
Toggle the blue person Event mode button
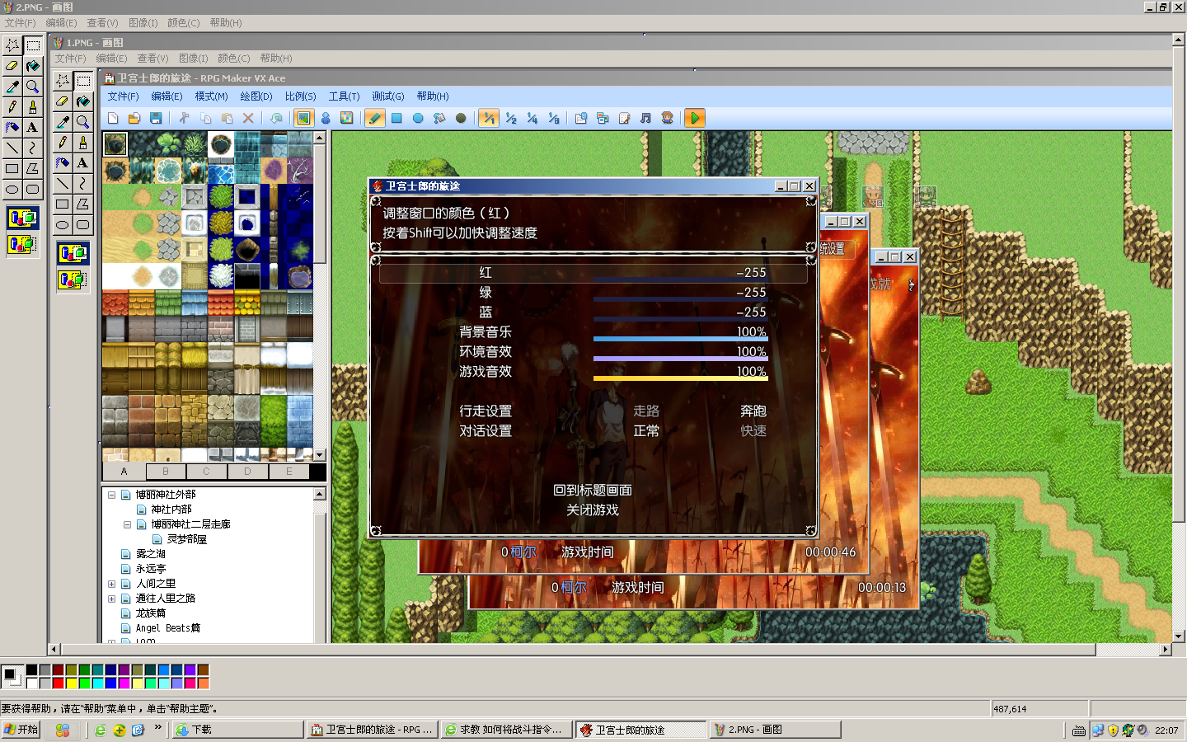[x=326, y=118]
